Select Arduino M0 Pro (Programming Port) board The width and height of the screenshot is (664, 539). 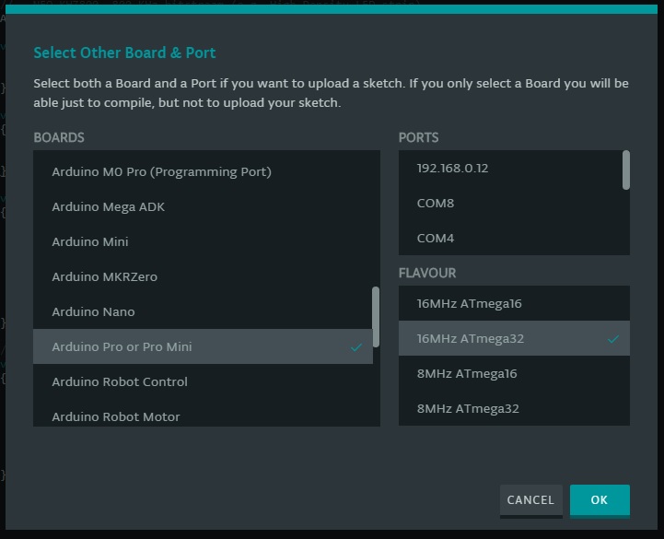click(x=161, y=171)
